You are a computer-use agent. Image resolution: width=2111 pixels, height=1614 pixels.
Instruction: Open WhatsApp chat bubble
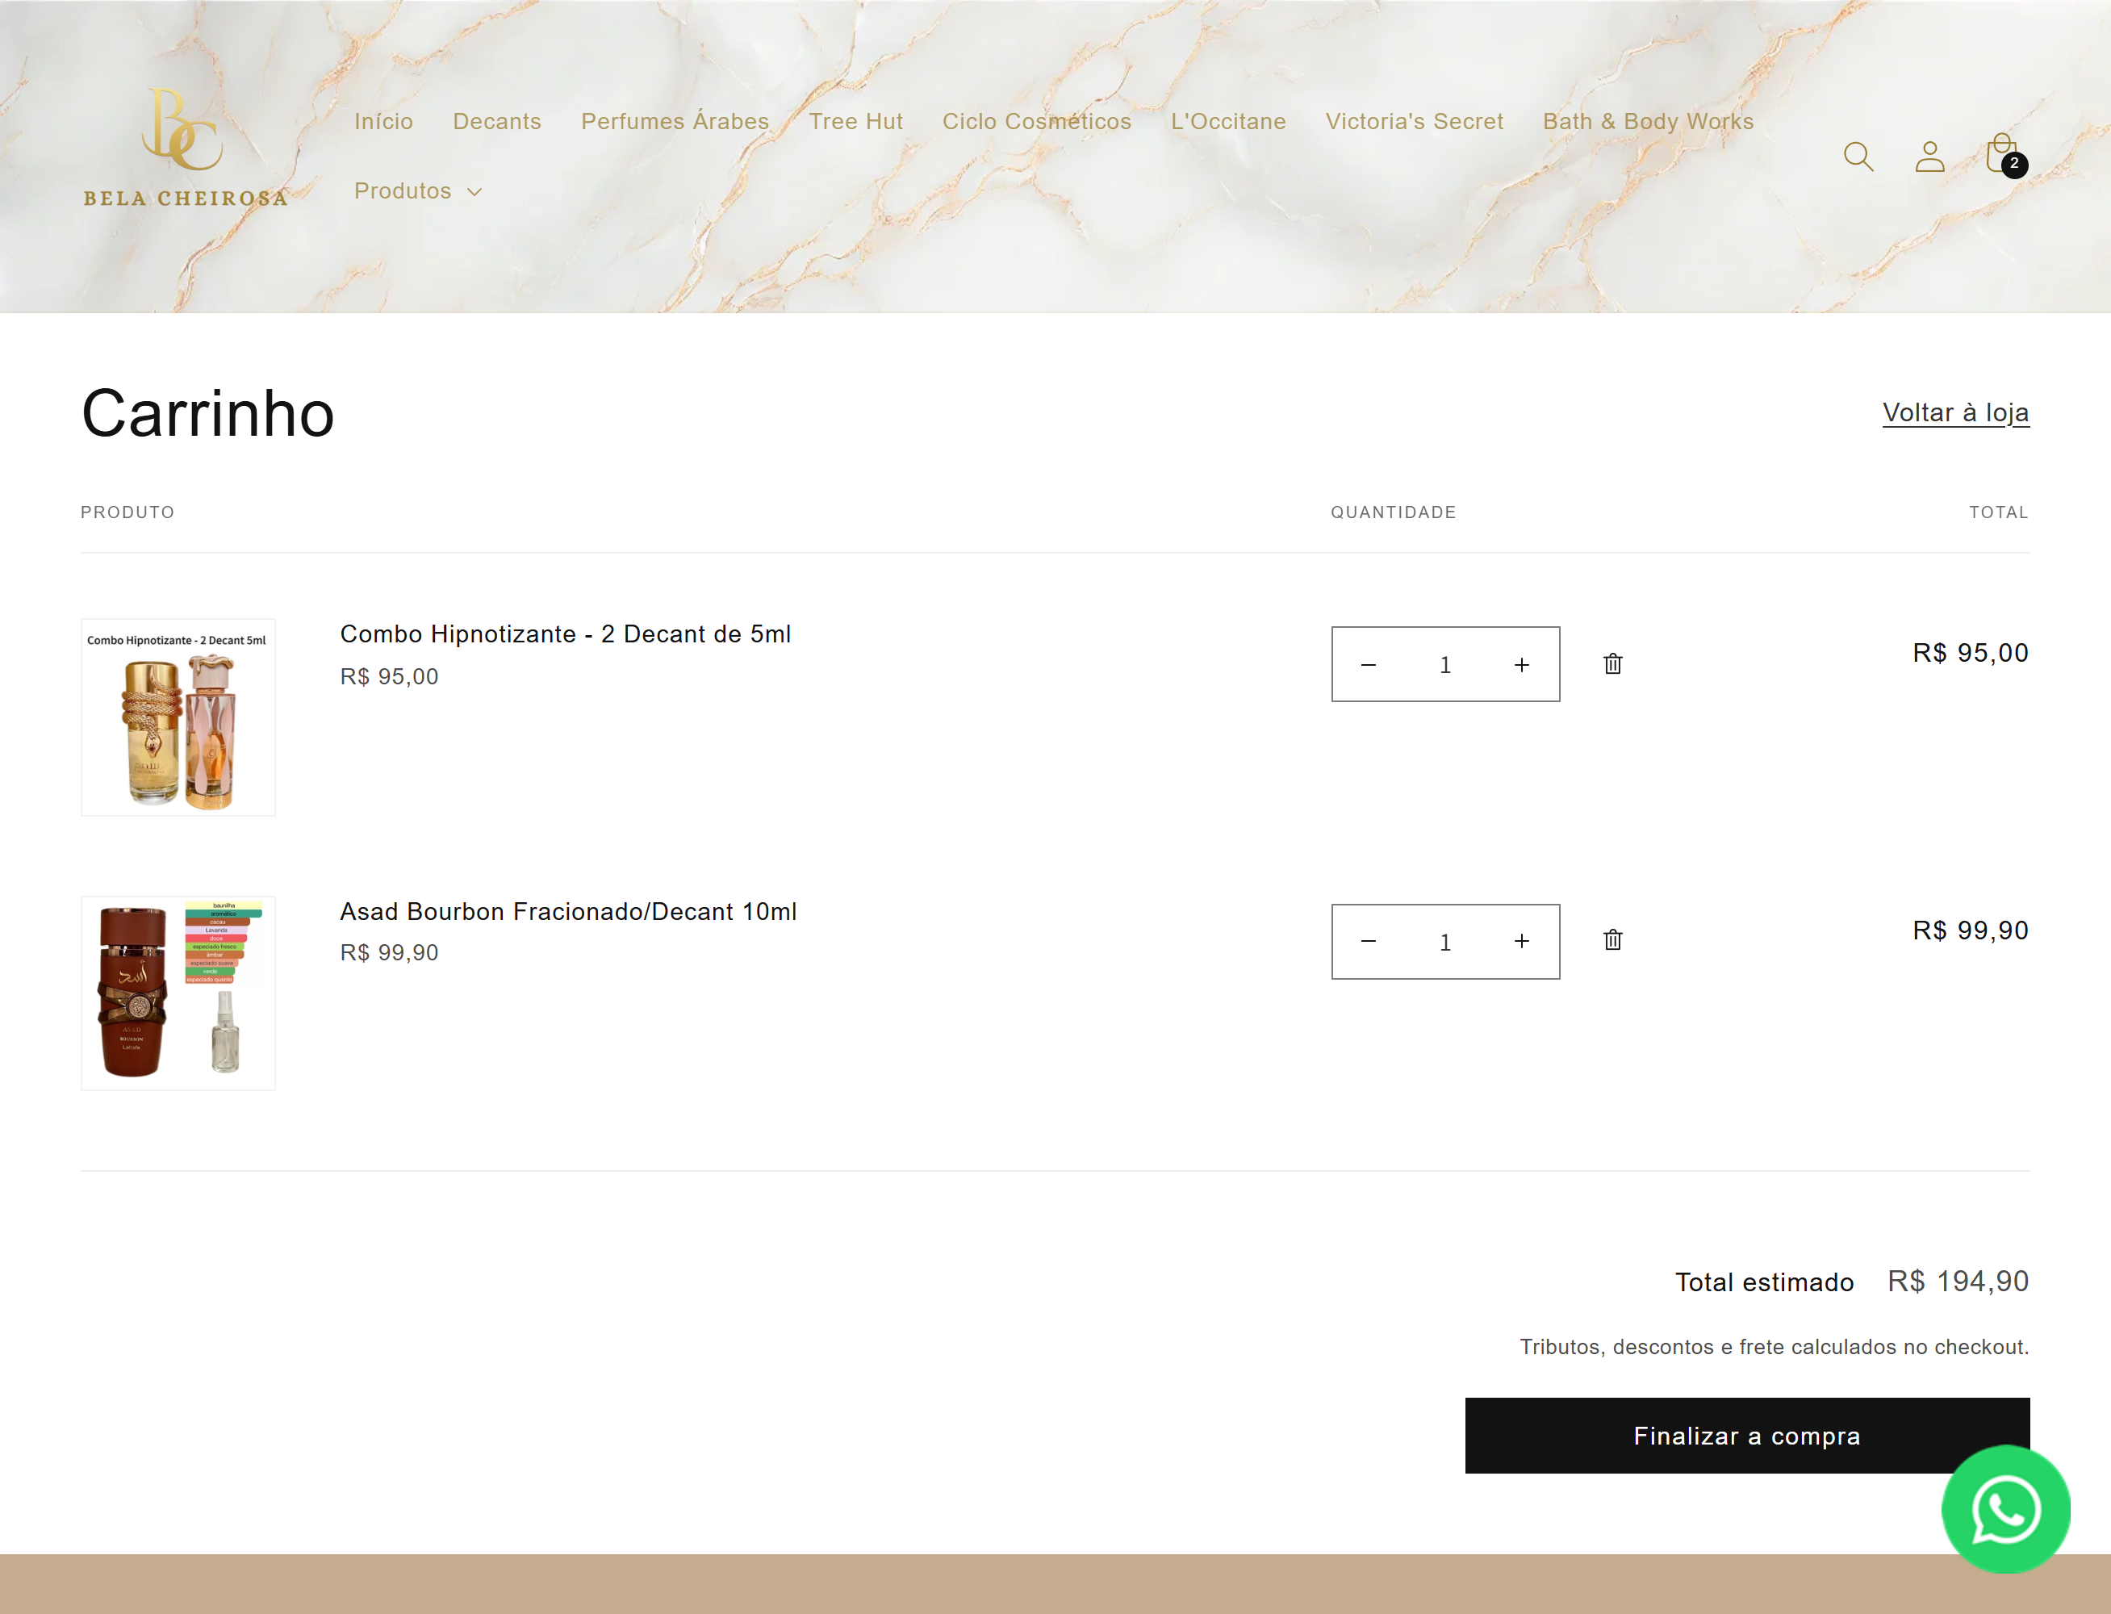click(2005, 1508)
